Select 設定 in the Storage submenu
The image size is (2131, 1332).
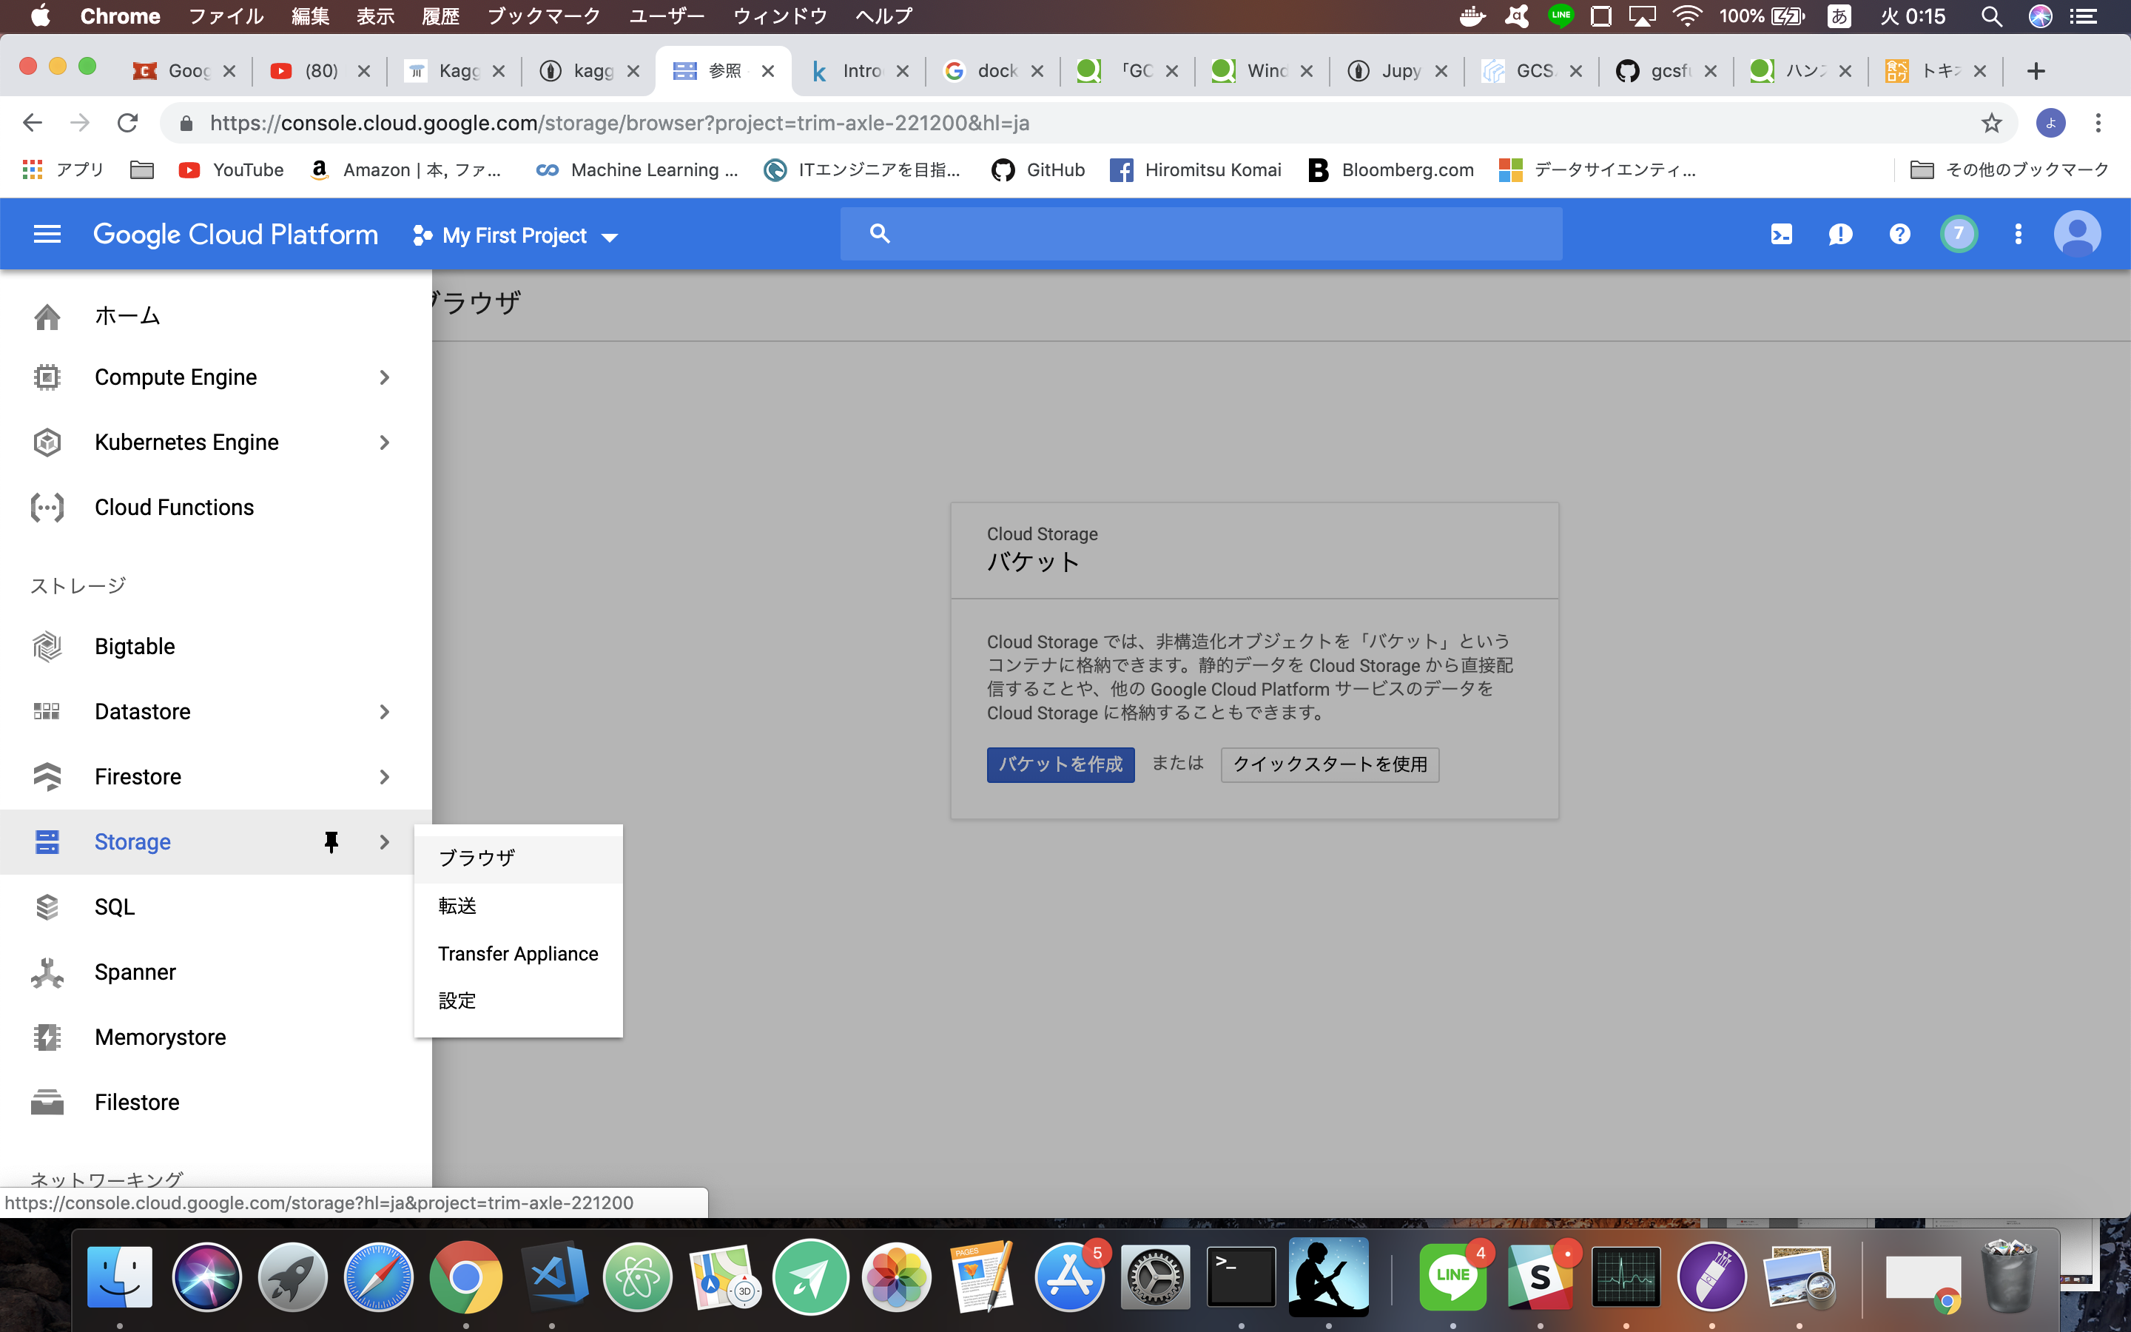point(519,1002)
